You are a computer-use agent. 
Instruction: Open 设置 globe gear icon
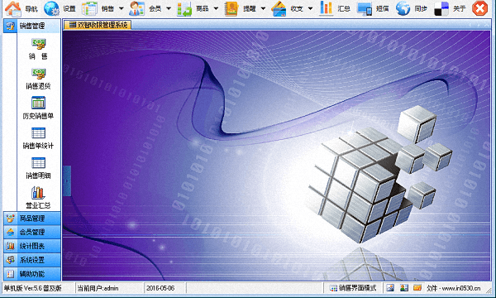(51, 8)
